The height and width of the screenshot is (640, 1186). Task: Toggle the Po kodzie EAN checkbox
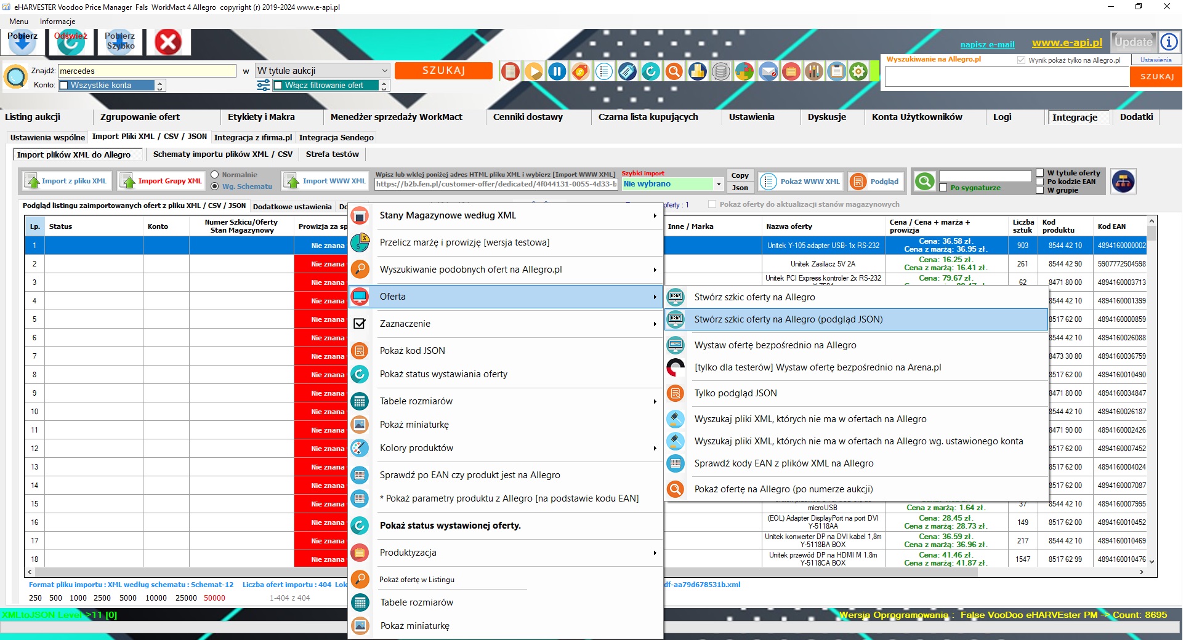tap(1040, 182)
